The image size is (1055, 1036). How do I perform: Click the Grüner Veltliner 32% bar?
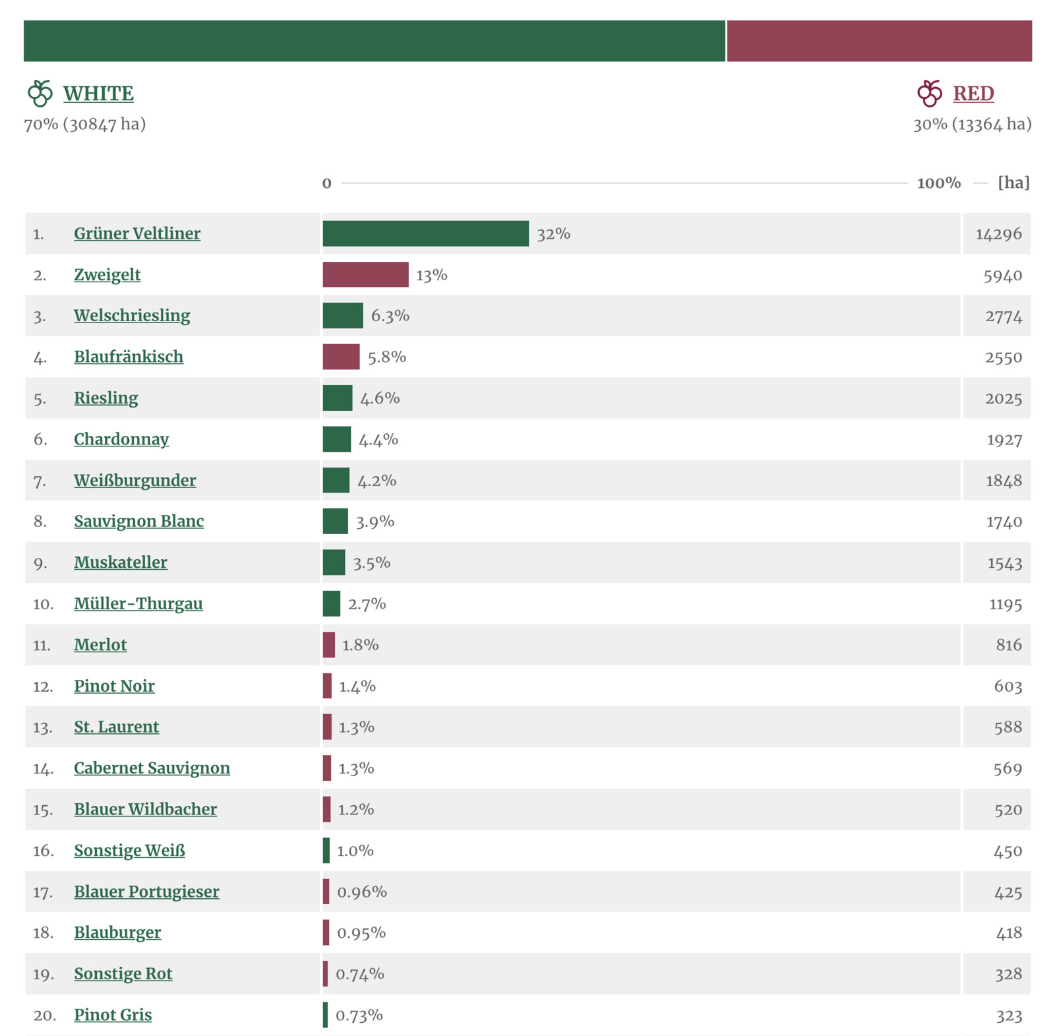(425, 233)
